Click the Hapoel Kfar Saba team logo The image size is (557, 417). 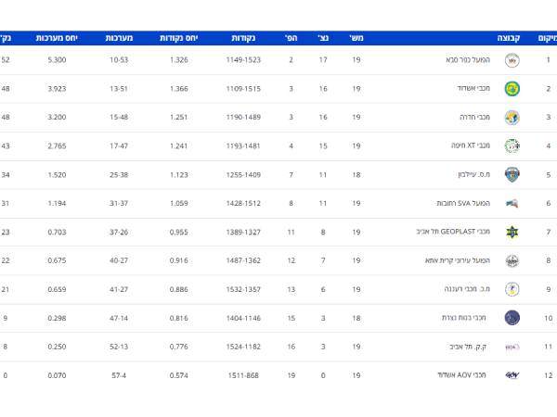(x=512, y=60)
